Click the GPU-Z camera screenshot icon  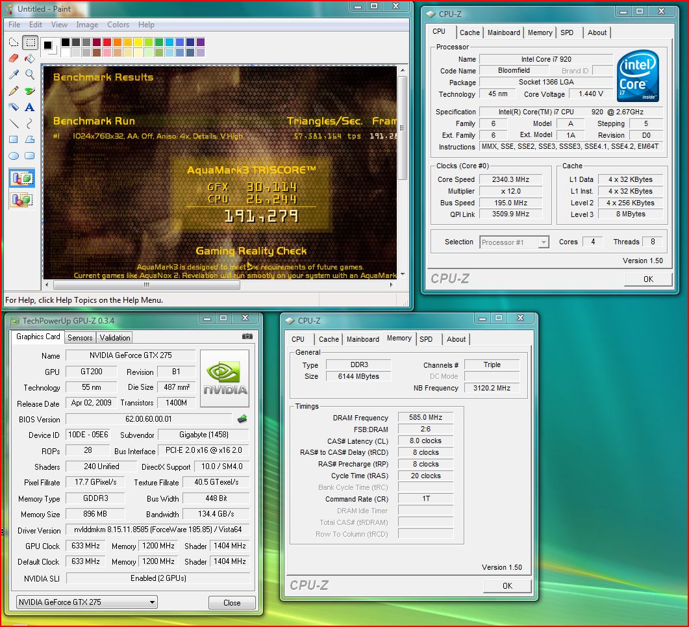pyautogui.click(x=247, y=337)
